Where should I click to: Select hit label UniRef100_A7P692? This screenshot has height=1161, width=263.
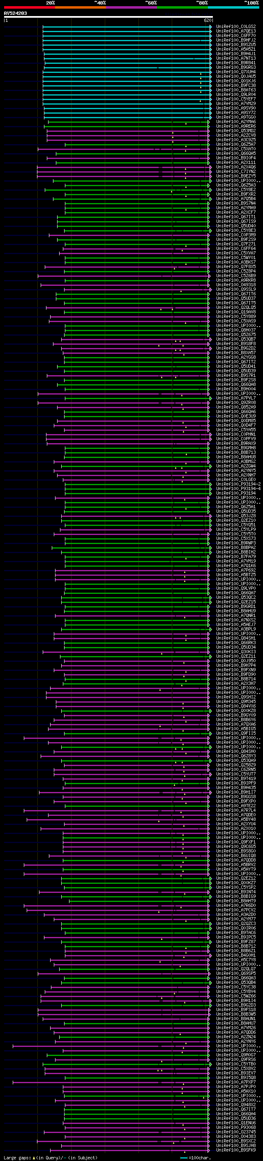[x=236, y=570]
